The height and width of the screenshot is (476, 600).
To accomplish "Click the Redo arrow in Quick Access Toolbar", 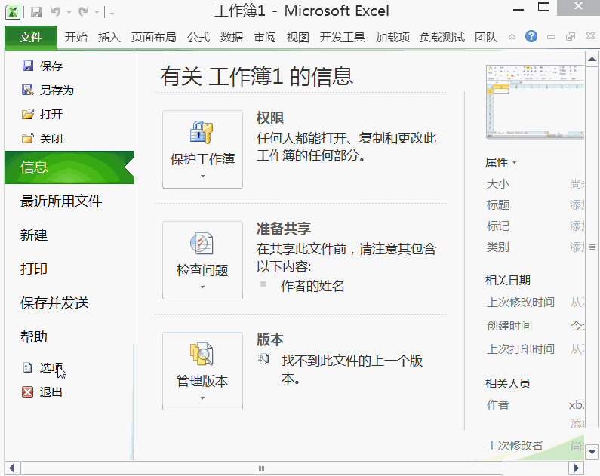I will click(83, 12).
